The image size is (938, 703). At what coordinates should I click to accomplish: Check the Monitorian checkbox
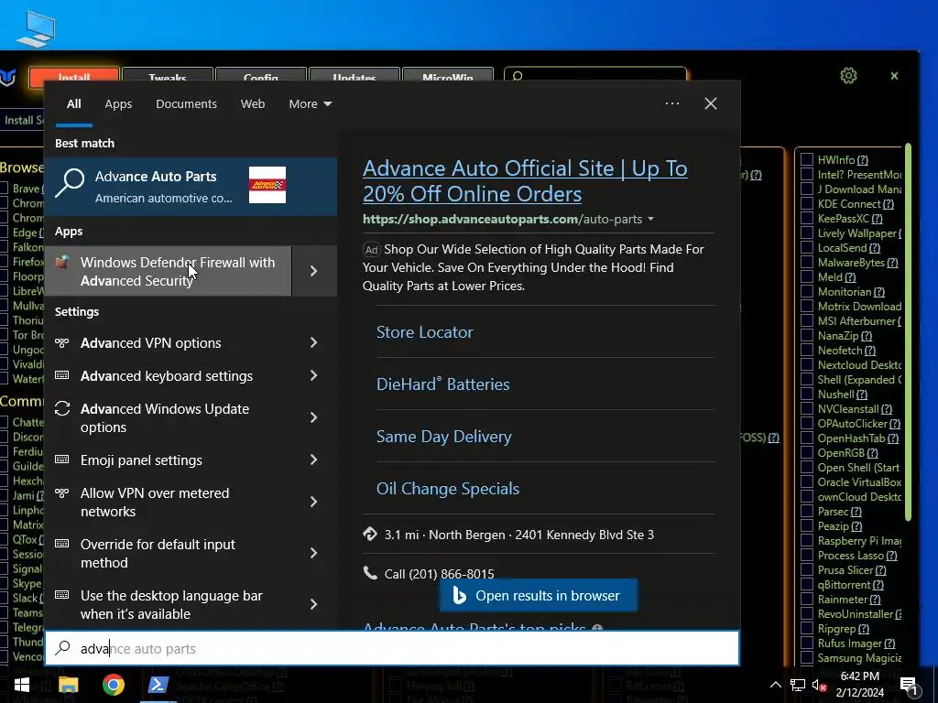click(x=807, y=292)
